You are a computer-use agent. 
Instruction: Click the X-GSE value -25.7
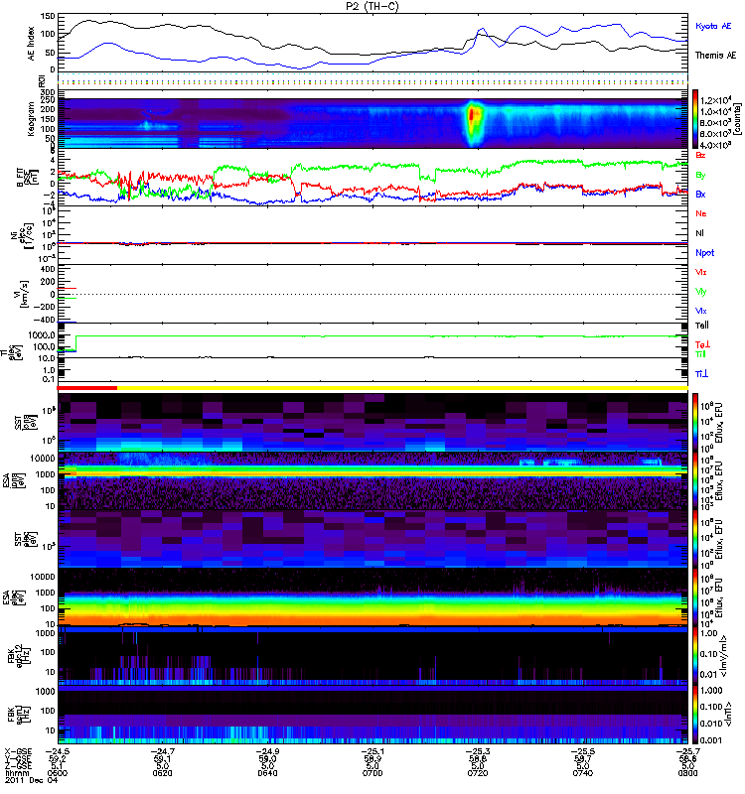click(x=687, y=751)
